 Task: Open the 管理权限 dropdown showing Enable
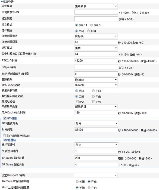[96, 80]
